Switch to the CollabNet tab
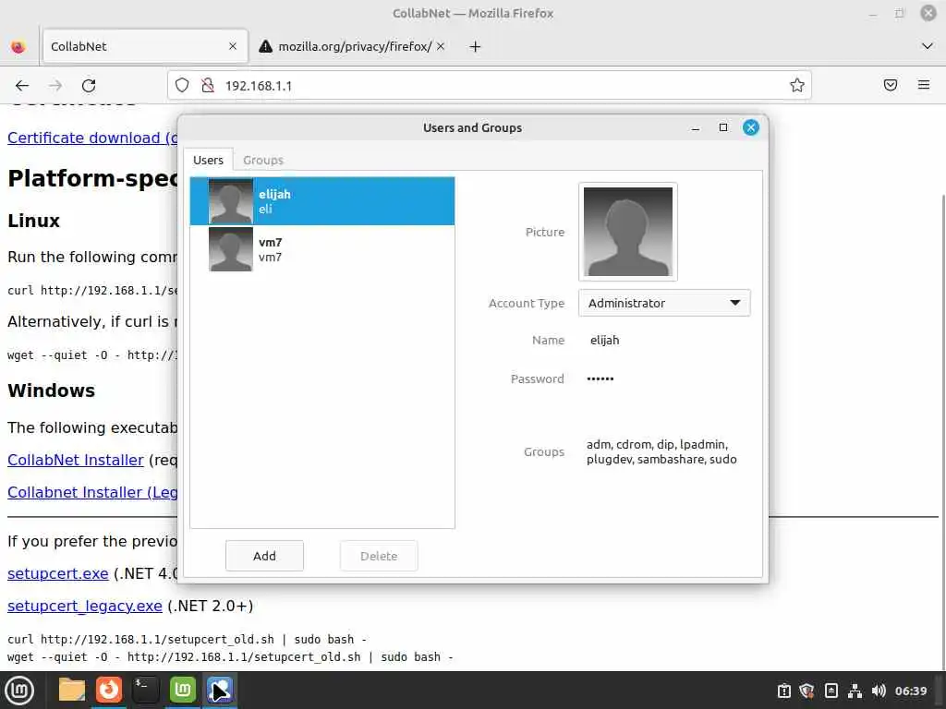946x709 pixels. tap(145, 46)
